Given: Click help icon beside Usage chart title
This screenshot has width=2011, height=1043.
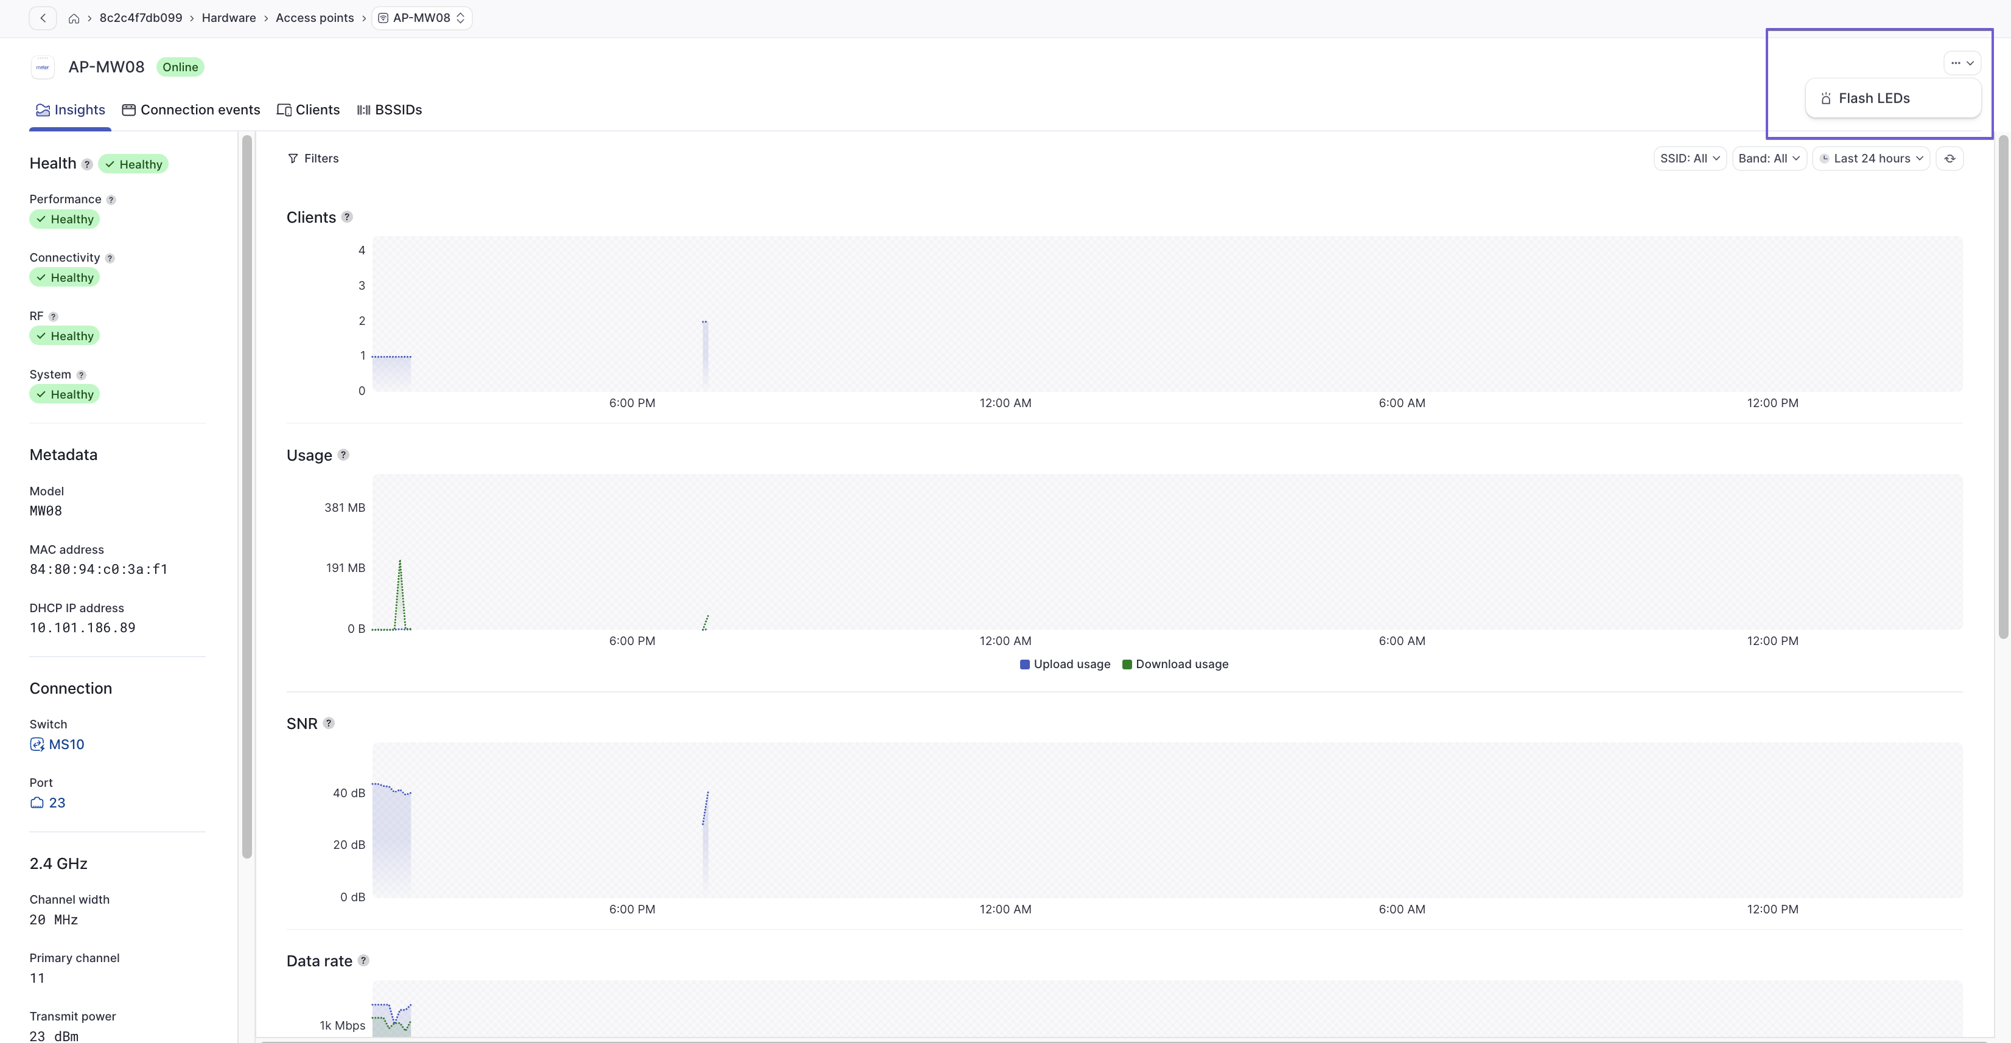Looking at the screenshot, I should coord(343,455).
